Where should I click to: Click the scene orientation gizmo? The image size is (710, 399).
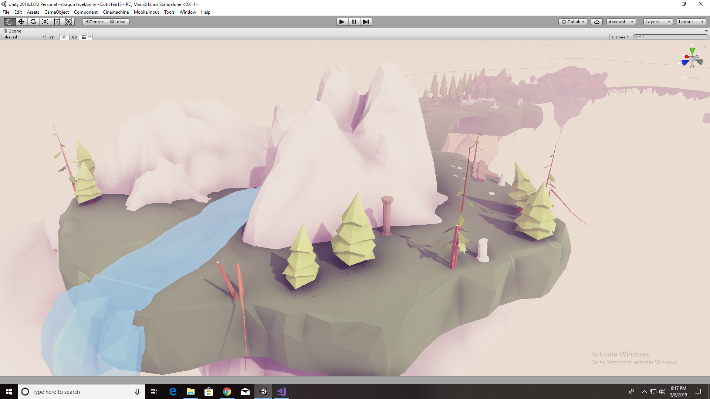coord(692,59)
